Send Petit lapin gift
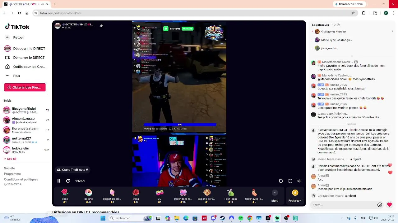This screenshot has height=223, width=398. (x=230, y=196)
